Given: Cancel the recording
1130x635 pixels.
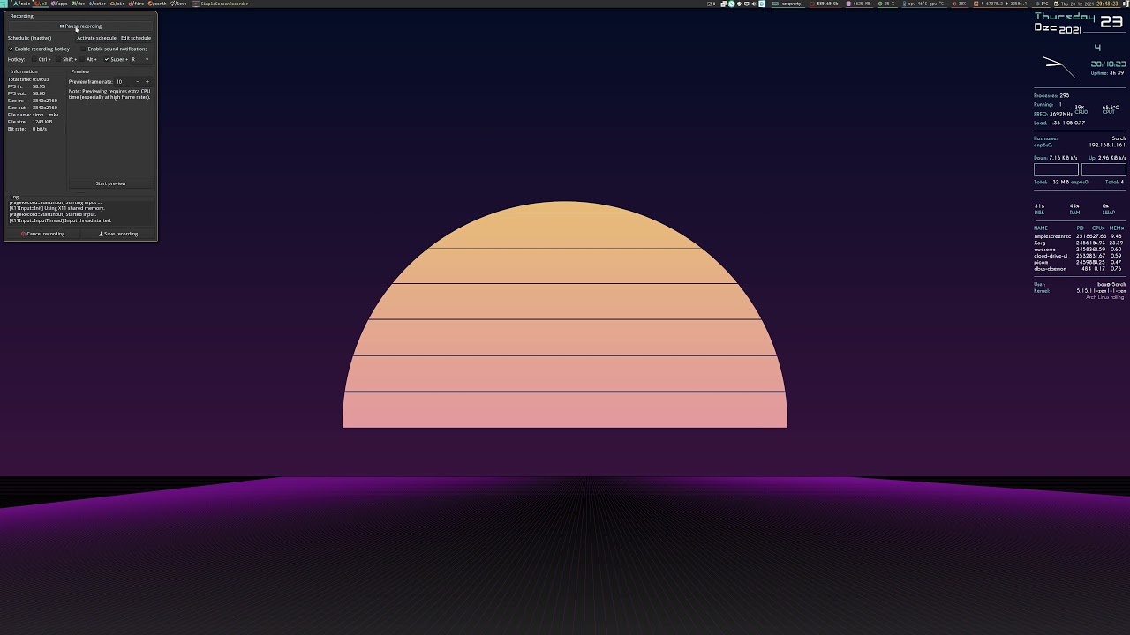Looking at the screenshot, I should coord(43,234).
